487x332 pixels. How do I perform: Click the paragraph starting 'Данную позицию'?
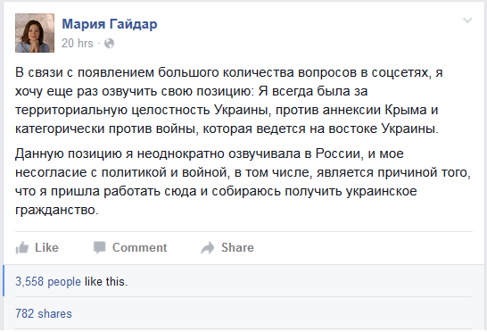pyautogui.click(x=243, y=181)
